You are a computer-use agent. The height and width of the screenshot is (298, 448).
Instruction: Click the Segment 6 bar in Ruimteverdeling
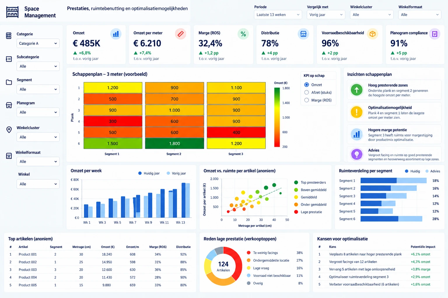click(x=391, y=219)
